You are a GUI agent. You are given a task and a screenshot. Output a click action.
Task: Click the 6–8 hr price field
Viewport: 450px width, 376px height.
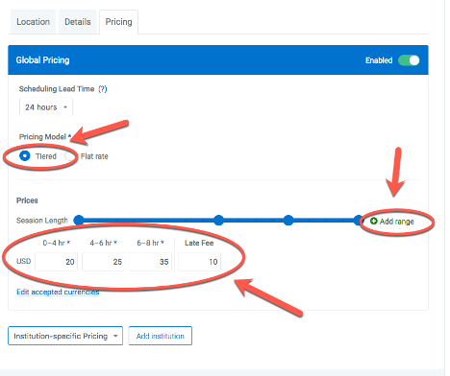click(150, 262)
